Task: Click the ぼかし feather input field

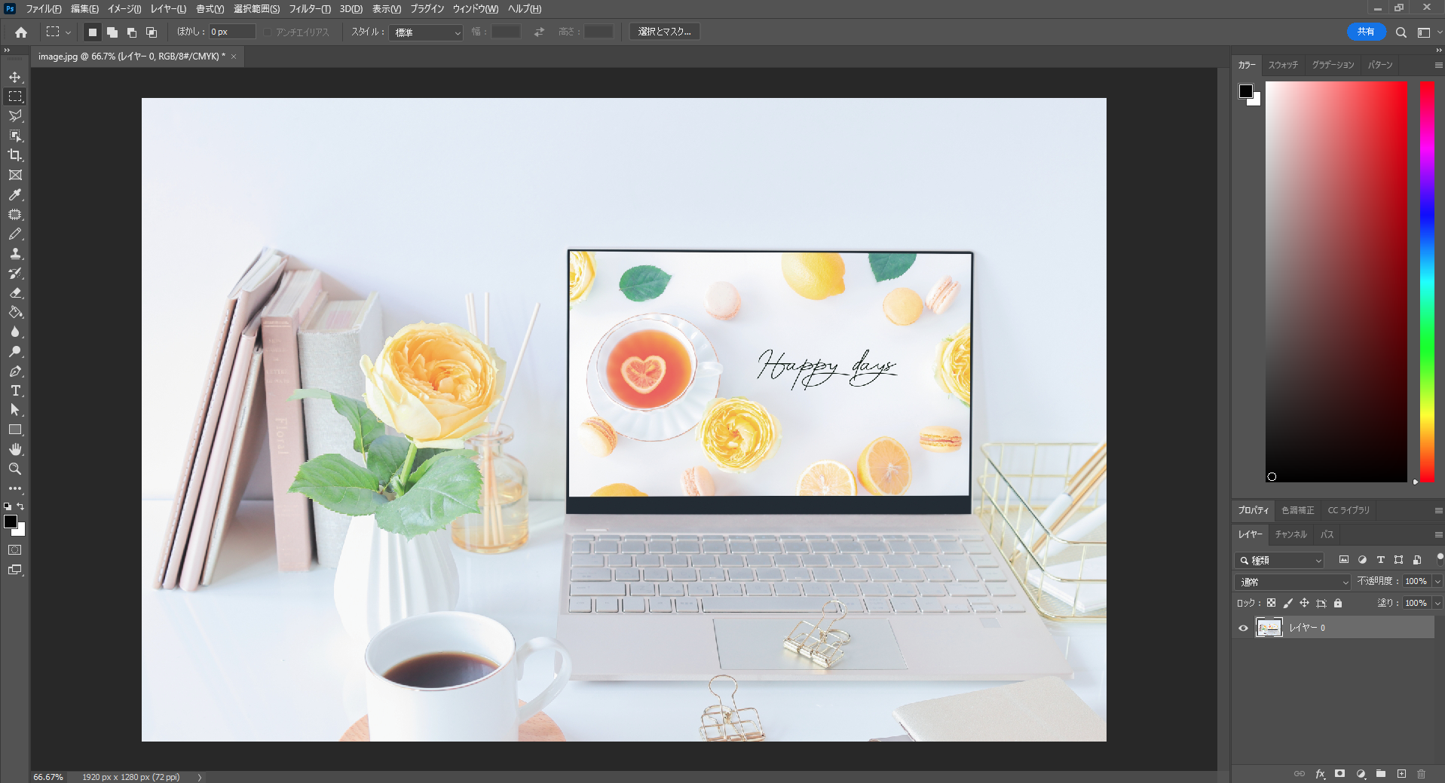Action: pos(232,32)
